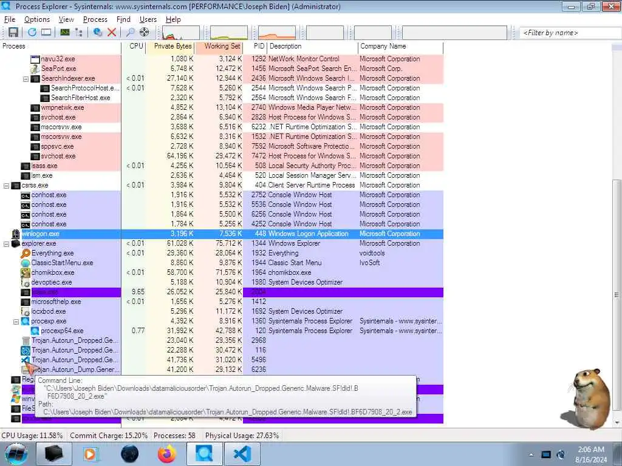Click the explorer.exe process icon
The image size is (622, 466).
tap(15, 244)
